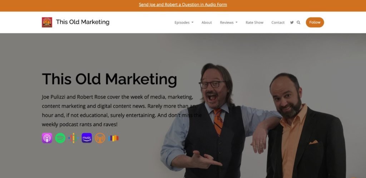
Task: Click the orange Follow button
Action: [x=315, y=23]
